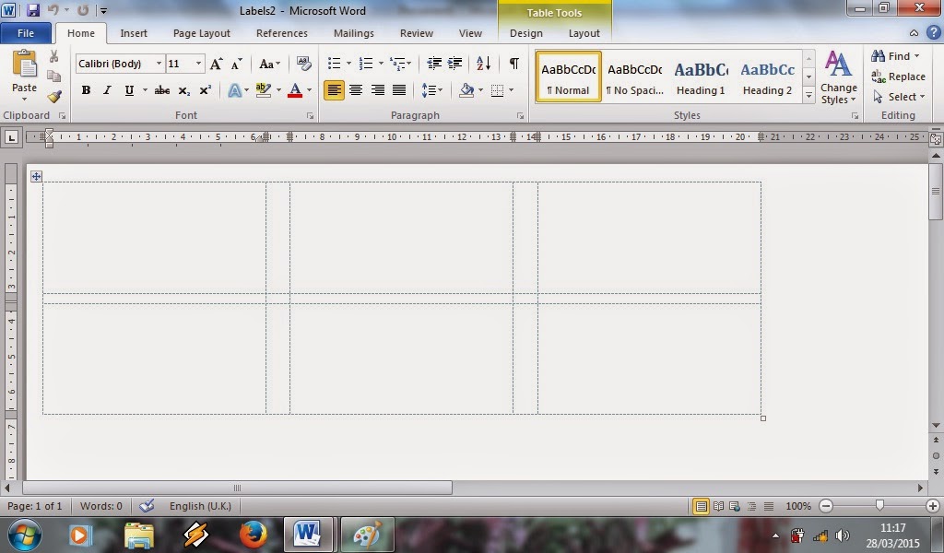Click Find in Editing group
This screenshot has width=944, height=553.
click(x=895, y=56)
